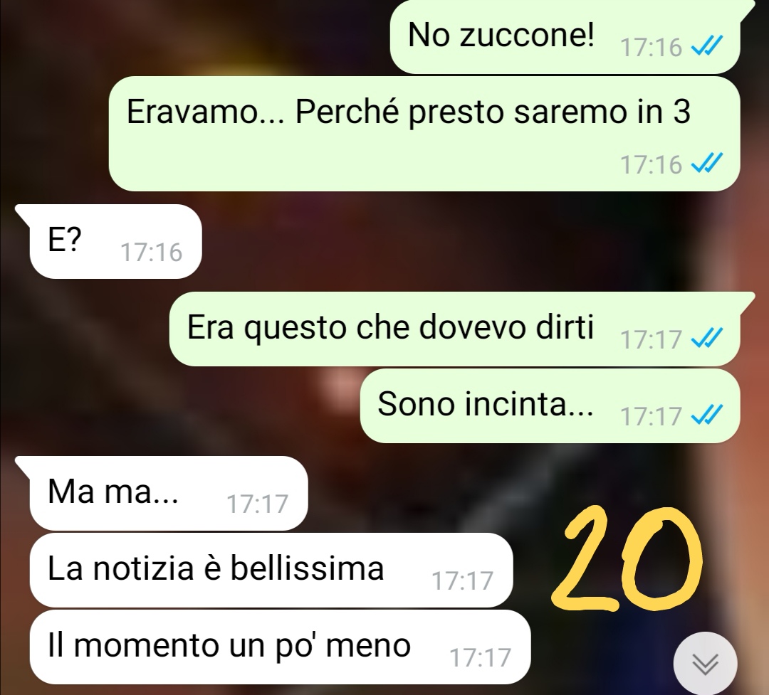The width and height of the screenshot is (769, 695).
Task: Select 'La notizia è bellissima' message
Action: (271, 570)
